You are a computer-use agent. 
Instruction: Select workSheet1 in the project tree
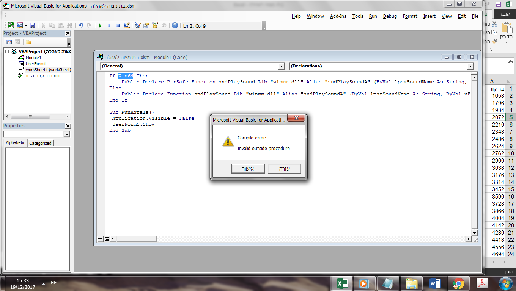[48, 70]
